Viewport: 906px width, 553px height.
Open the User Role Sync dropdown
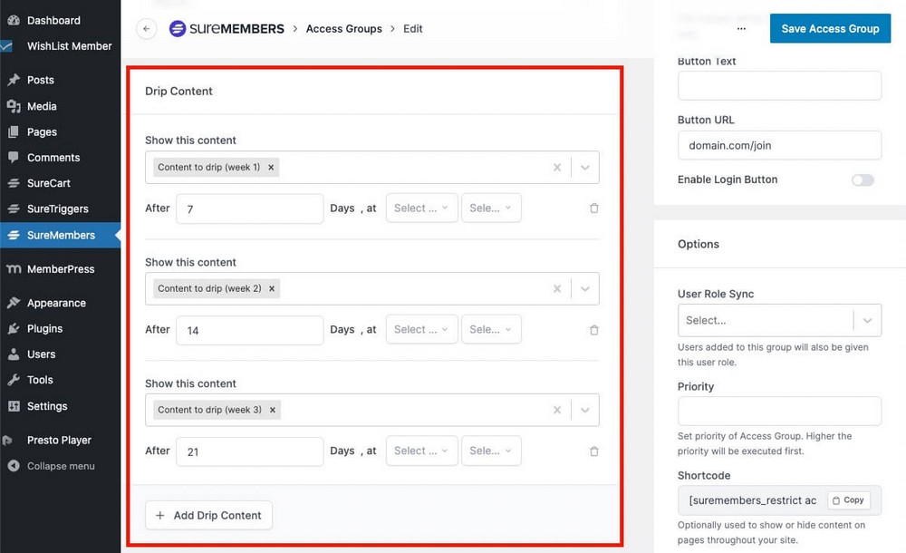coord(779,320)
